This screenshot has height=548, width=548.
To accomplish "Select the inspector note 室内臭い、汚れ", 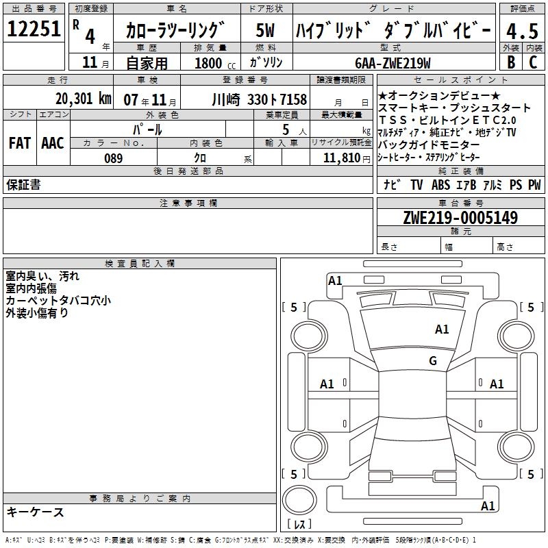I will (x=42, y=276).
